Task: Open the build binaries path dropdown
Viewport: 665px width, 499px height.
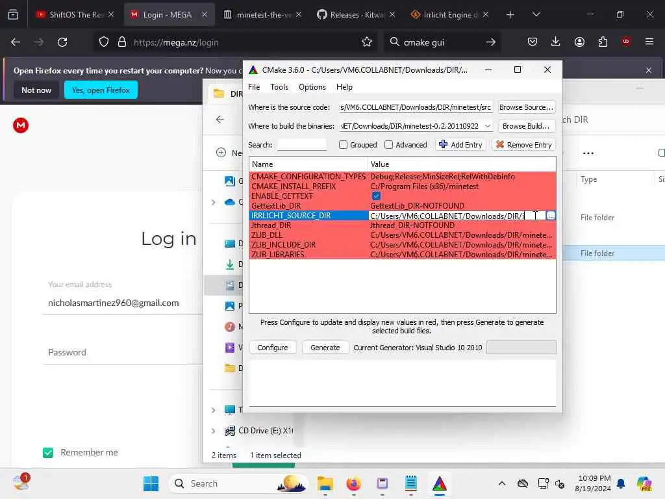Action: point(488,126)
